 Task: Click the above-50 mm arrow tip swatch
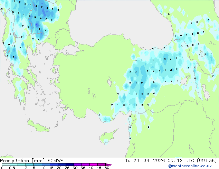109,165
